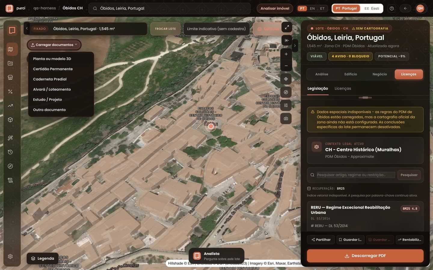Click the Rentabiliz... button
This screenshot has width=433, height=270.
pyautogui.click(x=410, y=240)
